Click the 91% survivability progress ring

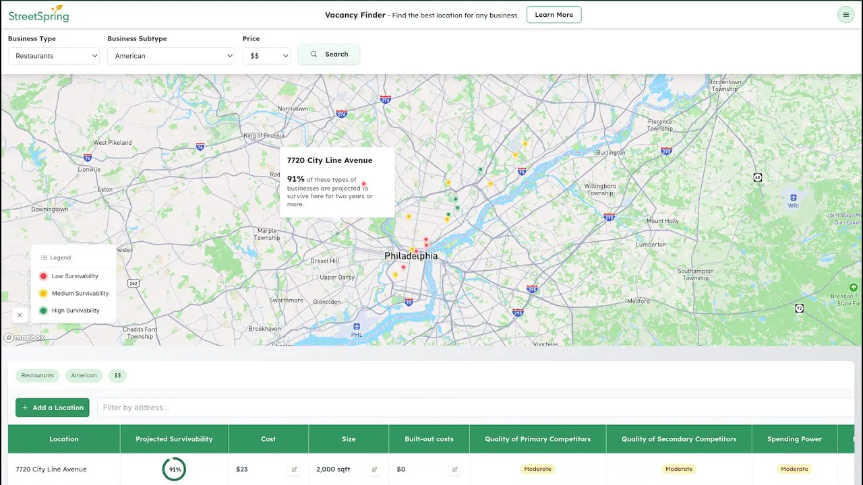tap(174, 470)
